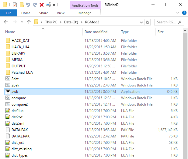Refresh the current folder view

click(148, 22)
